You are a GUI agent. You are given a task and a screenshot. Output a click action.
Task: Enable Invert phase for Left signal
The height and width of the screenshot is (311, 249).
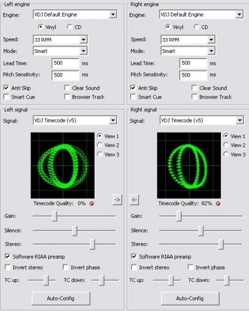[x=66, y=267]
